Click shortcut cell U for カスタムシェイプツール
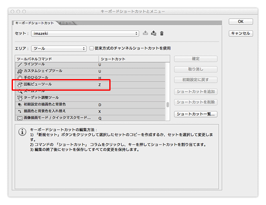266x205 pixels. [x=100, y=72]
